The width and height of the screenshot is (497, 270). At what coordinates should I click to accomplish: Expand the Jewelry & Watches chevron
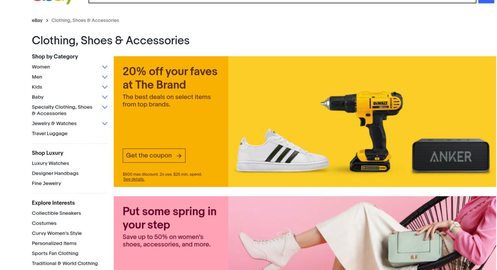coord(105,124)
